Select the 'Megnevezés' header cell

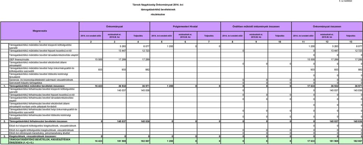click(x=40, y=31)
